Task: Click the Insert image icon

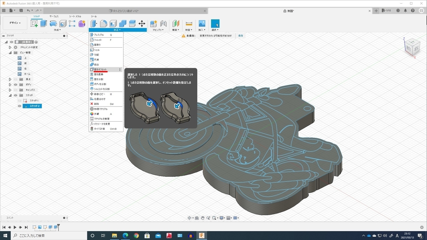Action: click(202, 23)
